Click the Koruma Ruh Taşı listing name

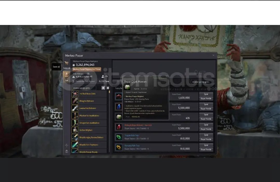(x=132, y=146)
